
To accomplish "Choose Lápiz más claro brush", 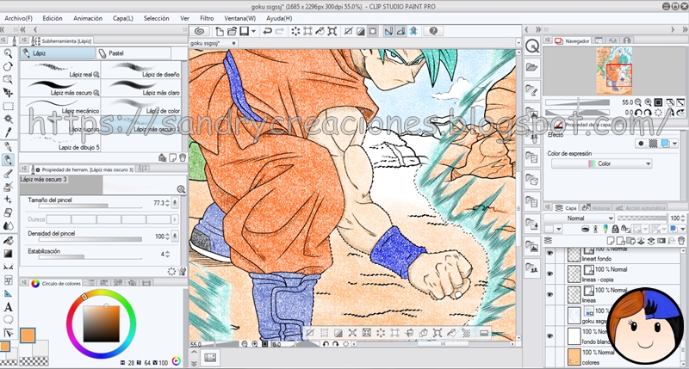I will [x=141, y=89].
